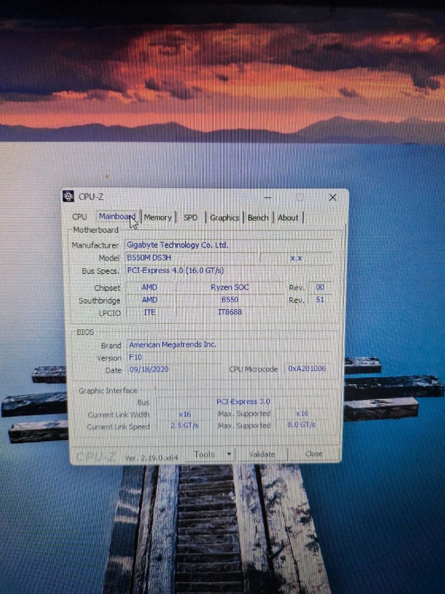Click the CPU-Z window title text
The image size is (445, 594).
coord(91,197)
